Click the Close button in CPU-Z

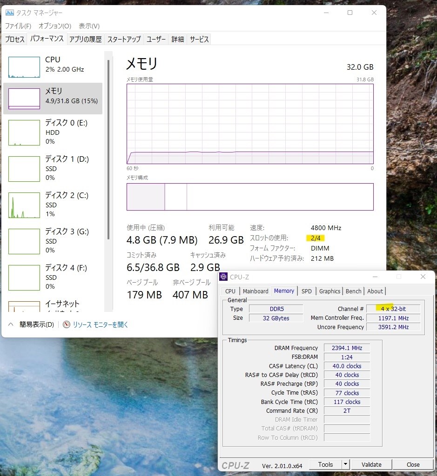pyautogui.click(x=413, y=464)
